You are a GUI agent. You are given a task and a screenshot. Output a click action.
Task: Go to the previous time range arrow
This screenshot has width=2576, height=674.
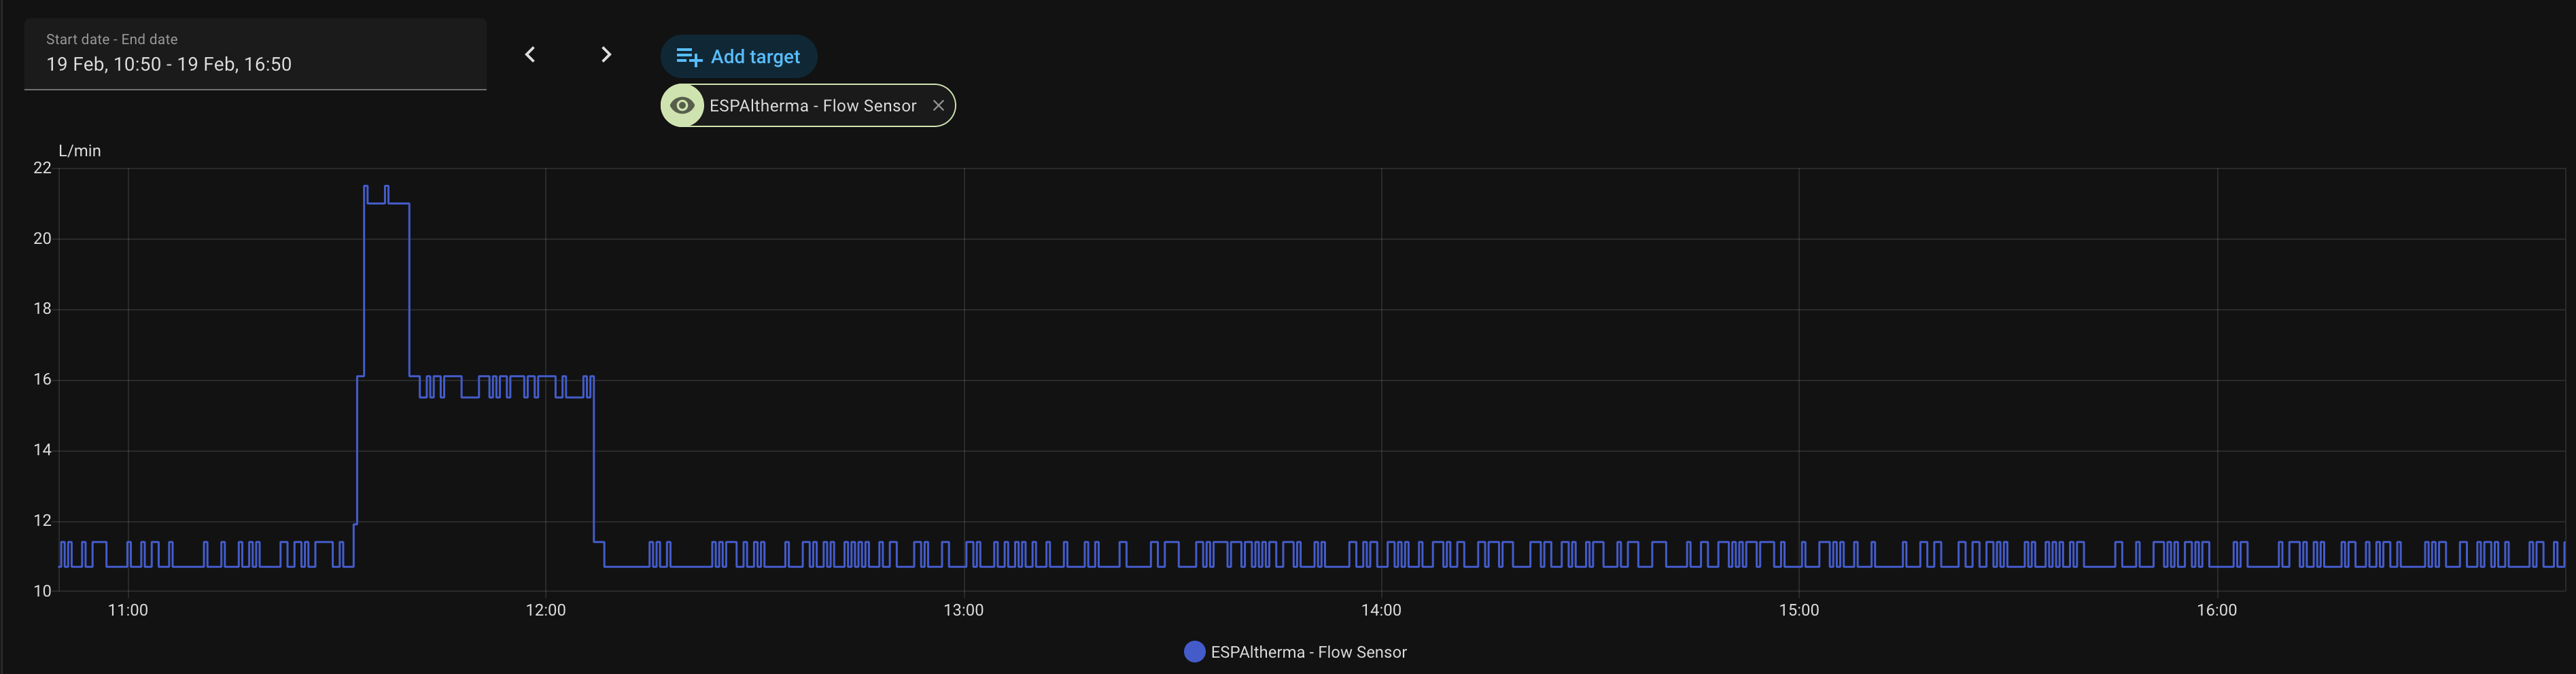click(530, 55)
